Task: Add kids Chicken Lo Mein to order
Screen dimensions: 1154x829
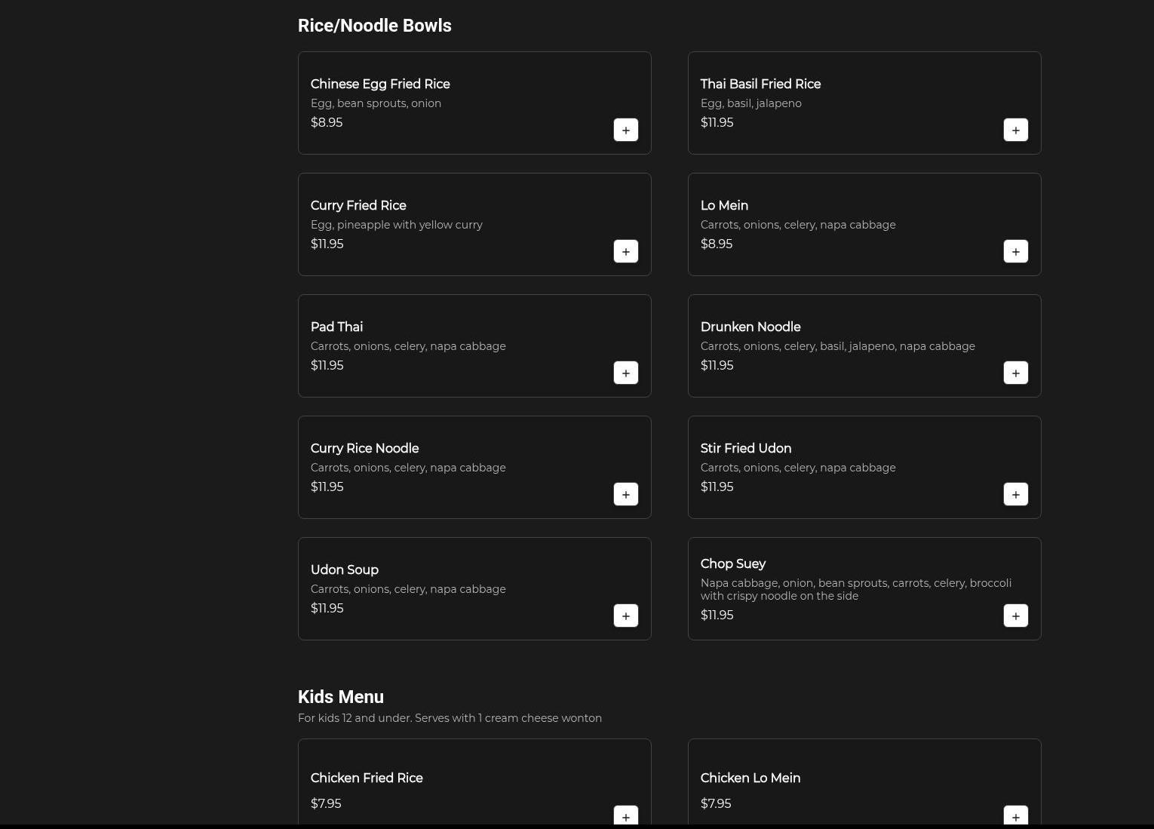Action: pos(1015,816)
